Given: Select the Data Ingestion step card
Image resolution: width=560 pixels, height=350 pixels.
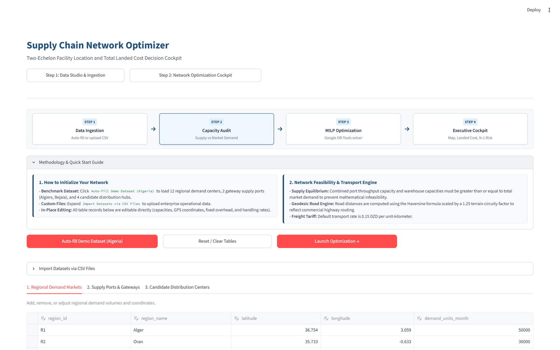Looking at the screenshot, I should click(x=90, y=129).
